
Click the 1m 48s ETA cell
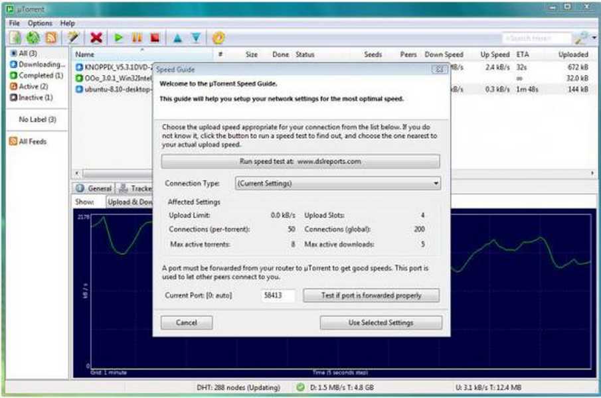[527, 89]
